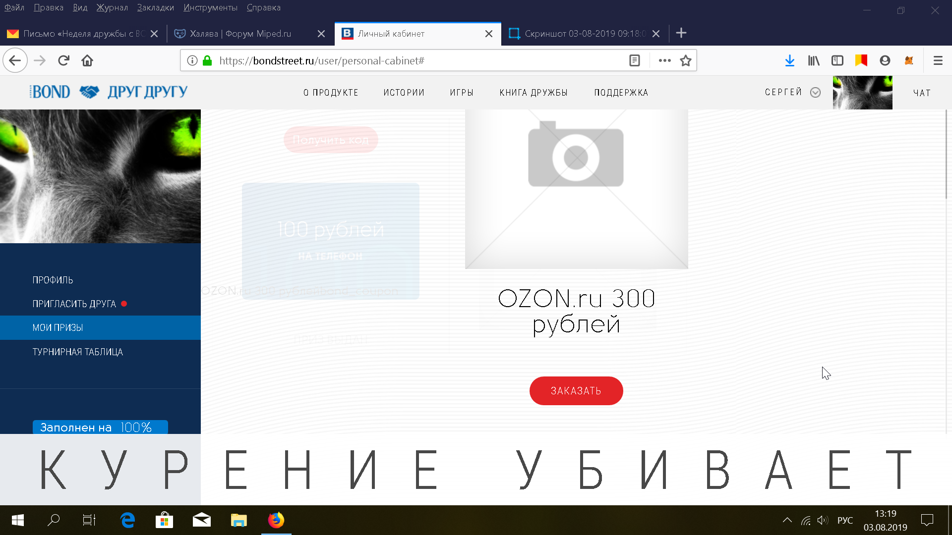Open page actions three-dot menu
This screenshot has height=535, width=952.
[x=664, y=60]
